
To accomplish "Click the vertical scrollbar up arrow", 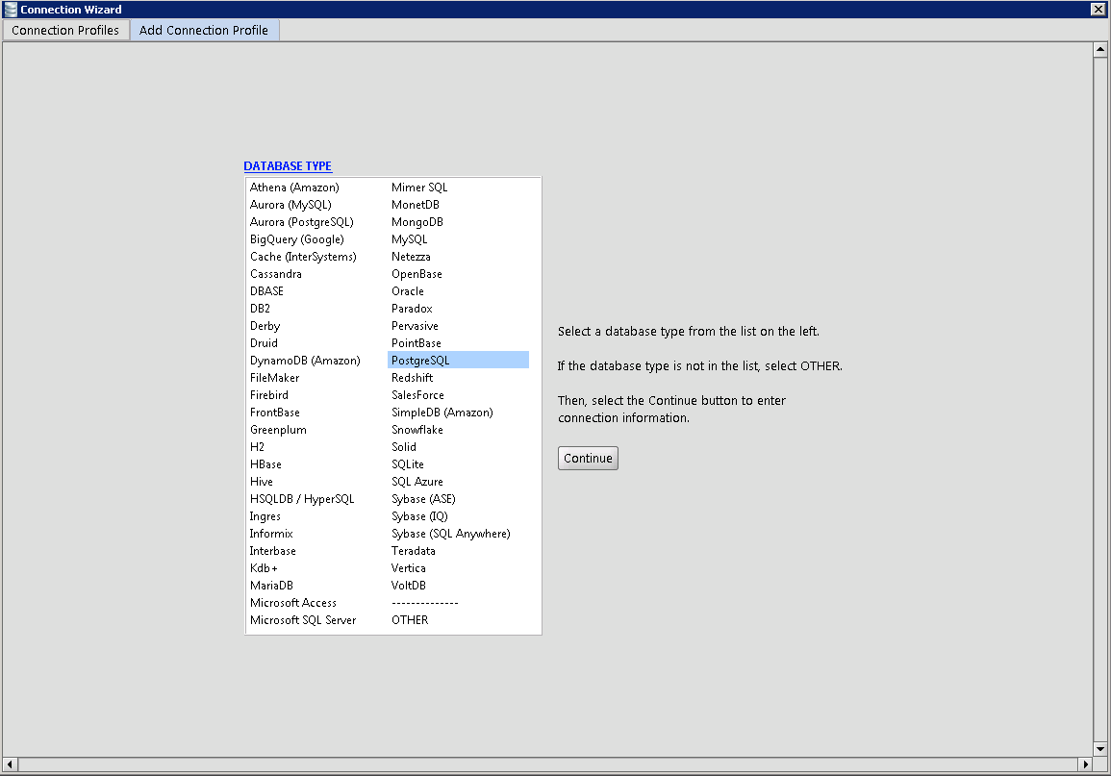I will (x=1099, y=50).
